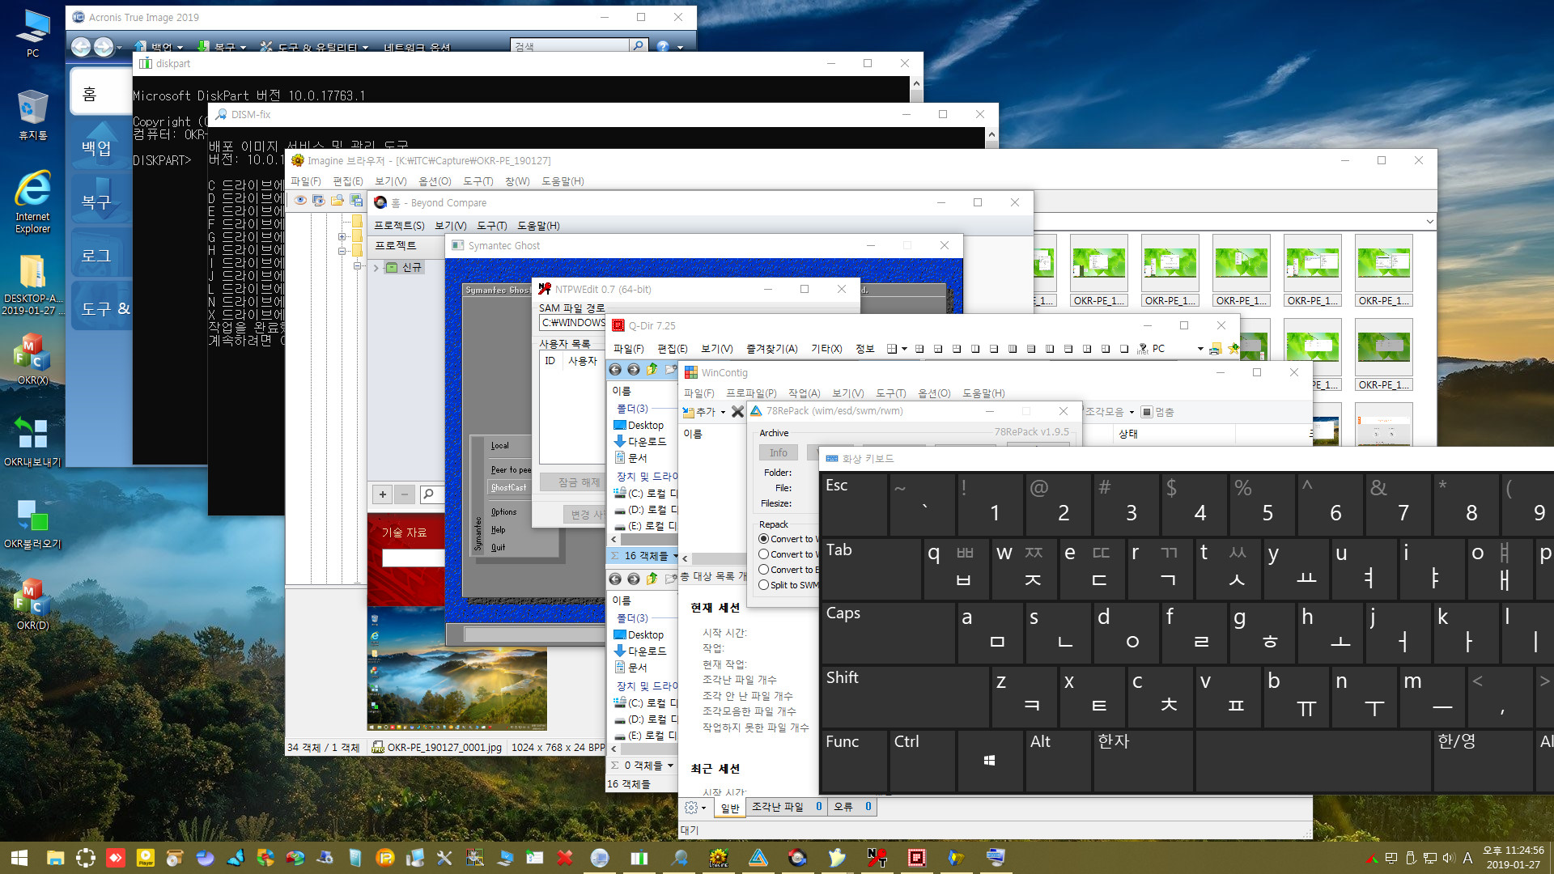Click the Q-Dir taskbar icon

916,858
